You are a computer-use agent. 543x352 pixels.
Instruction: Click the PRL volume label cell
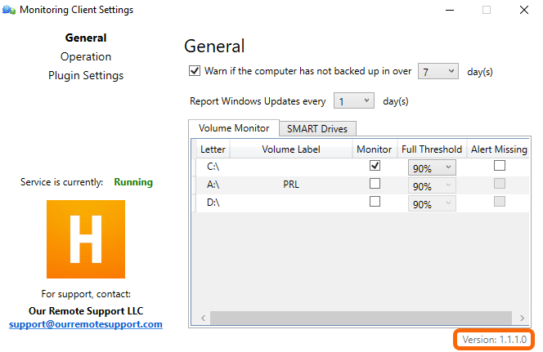tap(291, 185)
